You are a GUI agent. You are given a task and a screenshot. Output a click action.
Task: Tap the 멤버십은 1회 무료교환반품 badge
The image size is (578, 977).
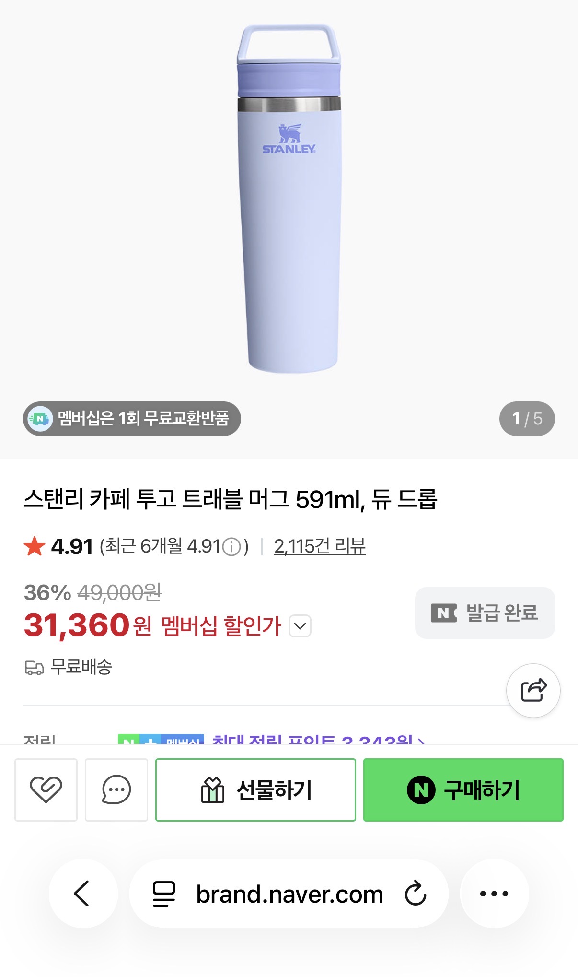[132, 419]
